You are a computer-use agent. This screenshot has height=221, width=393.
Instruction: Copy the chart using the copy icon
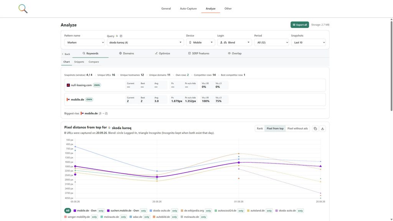coord(315,129)
